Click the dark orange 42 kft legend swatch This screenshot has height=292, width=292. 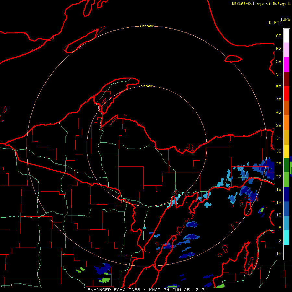tap(286, 108)
